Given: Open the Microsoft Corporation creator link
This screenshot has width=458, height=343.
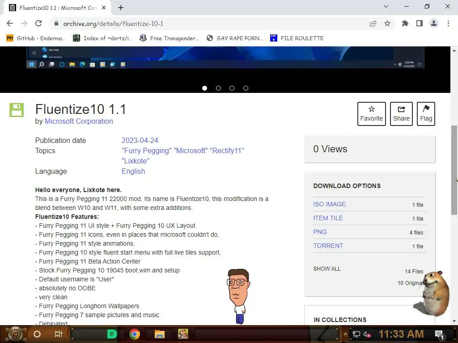Looking at the screenshot, I should [x=79, y=121].
